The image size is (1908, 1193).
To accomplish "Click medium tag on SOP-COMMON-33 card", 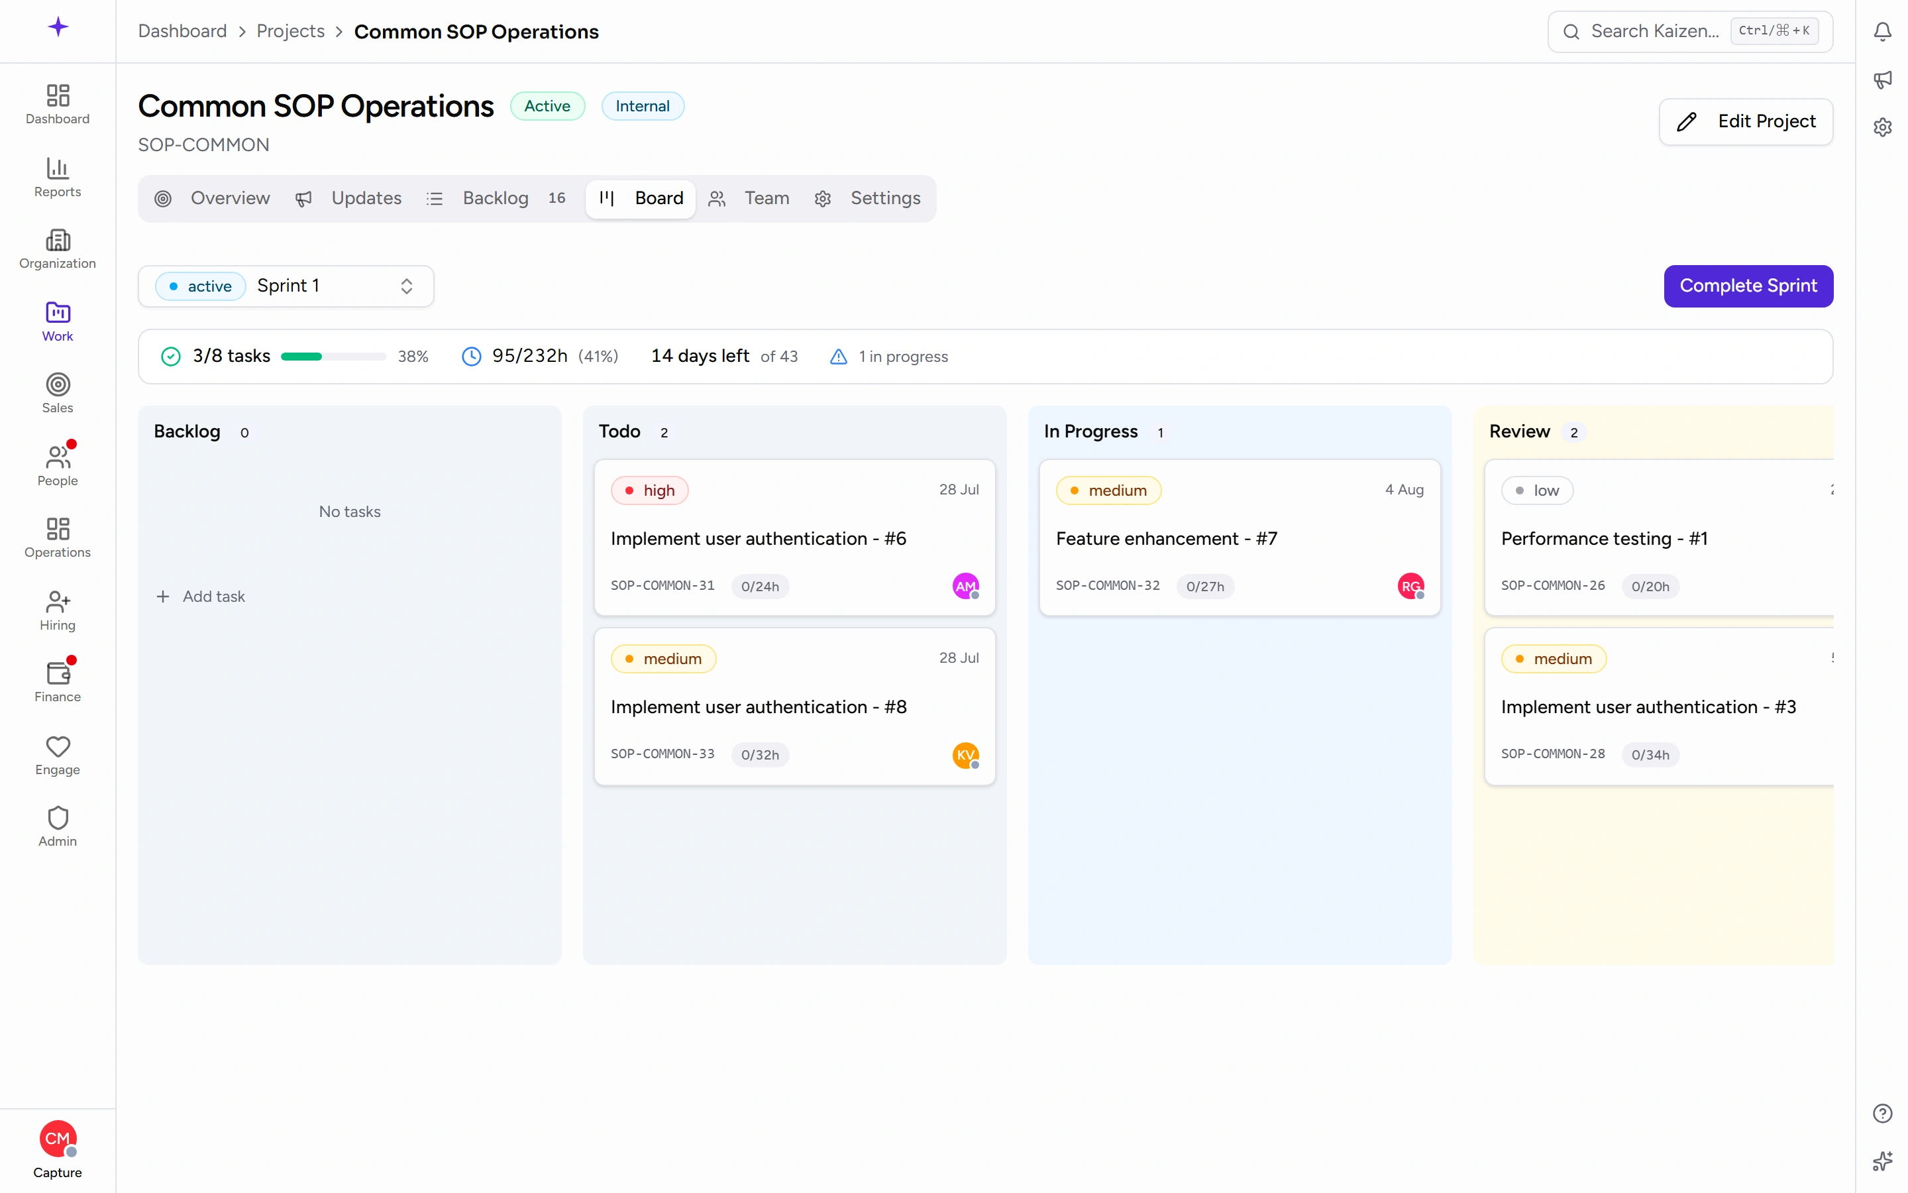I will [663, 659].
